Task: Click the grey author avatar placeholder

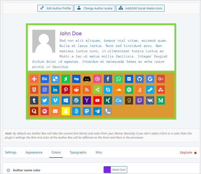Action: pos(44,41)
